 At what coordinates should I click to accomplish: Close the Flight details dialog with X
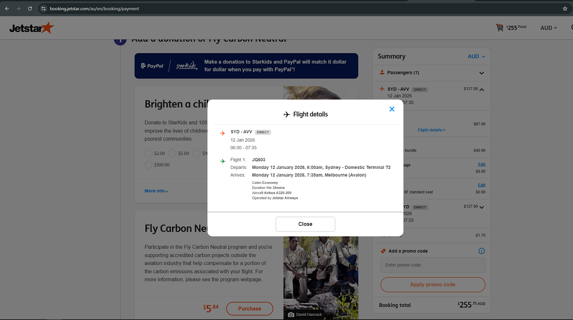pyautogui.click(x=392, y=109)
